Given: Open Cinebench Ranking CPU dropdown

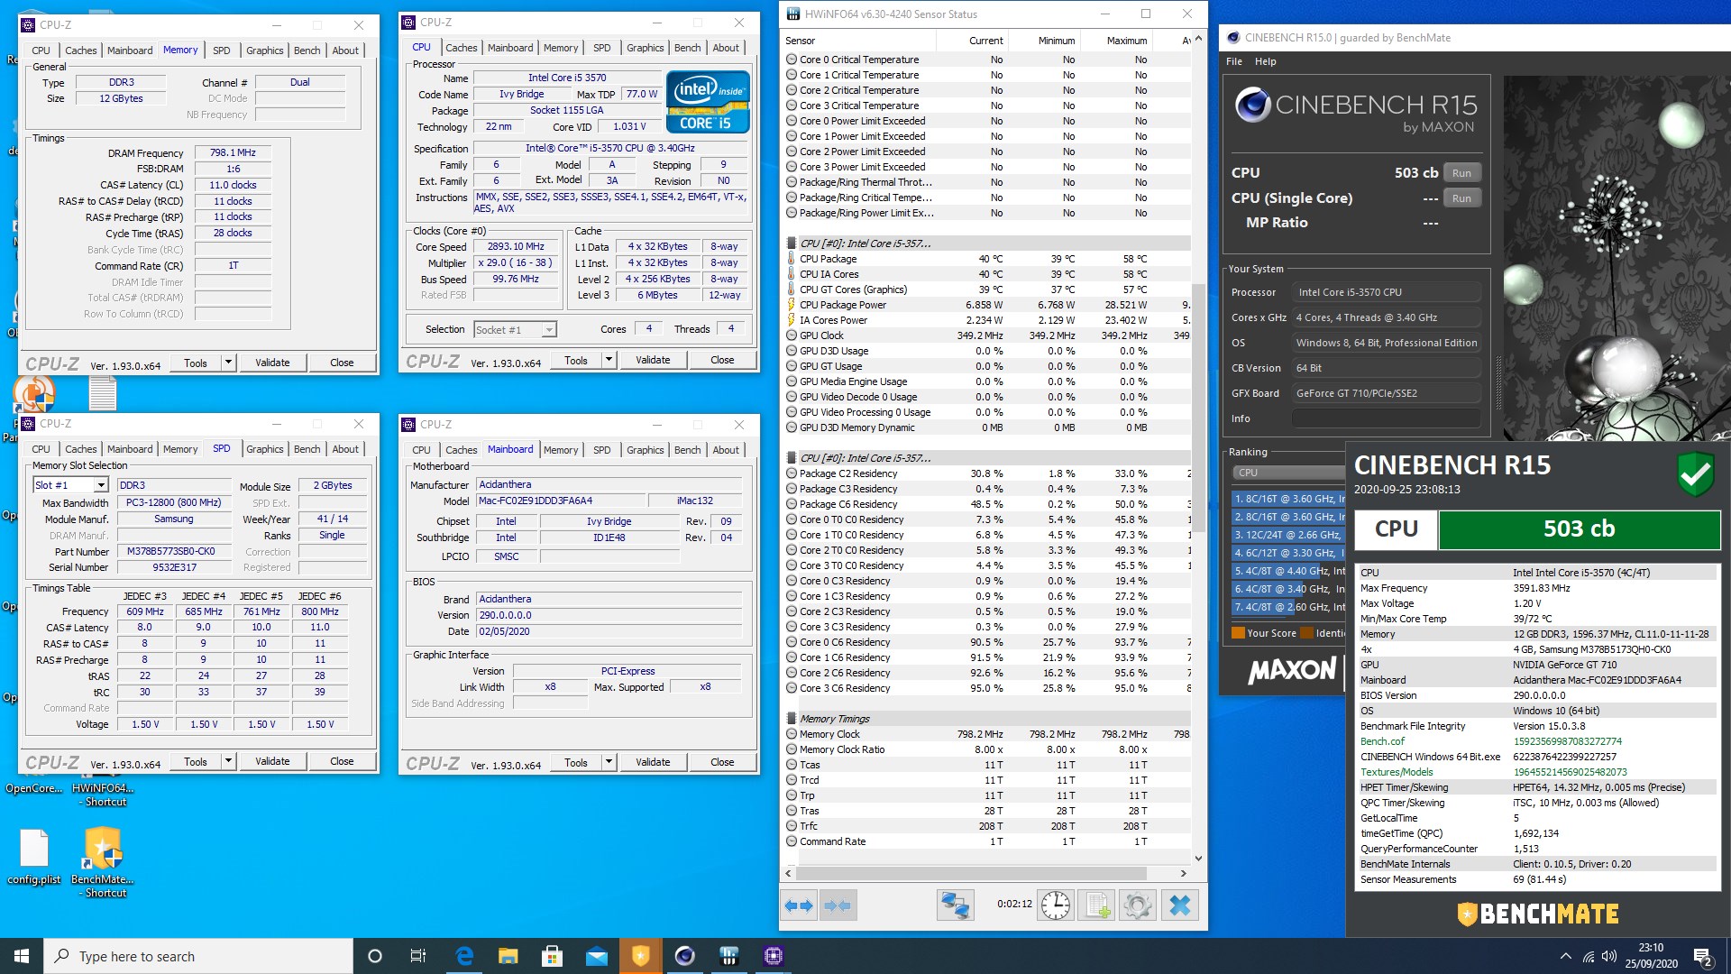Looking at the screenshot, I should (x=1288, y=473).
